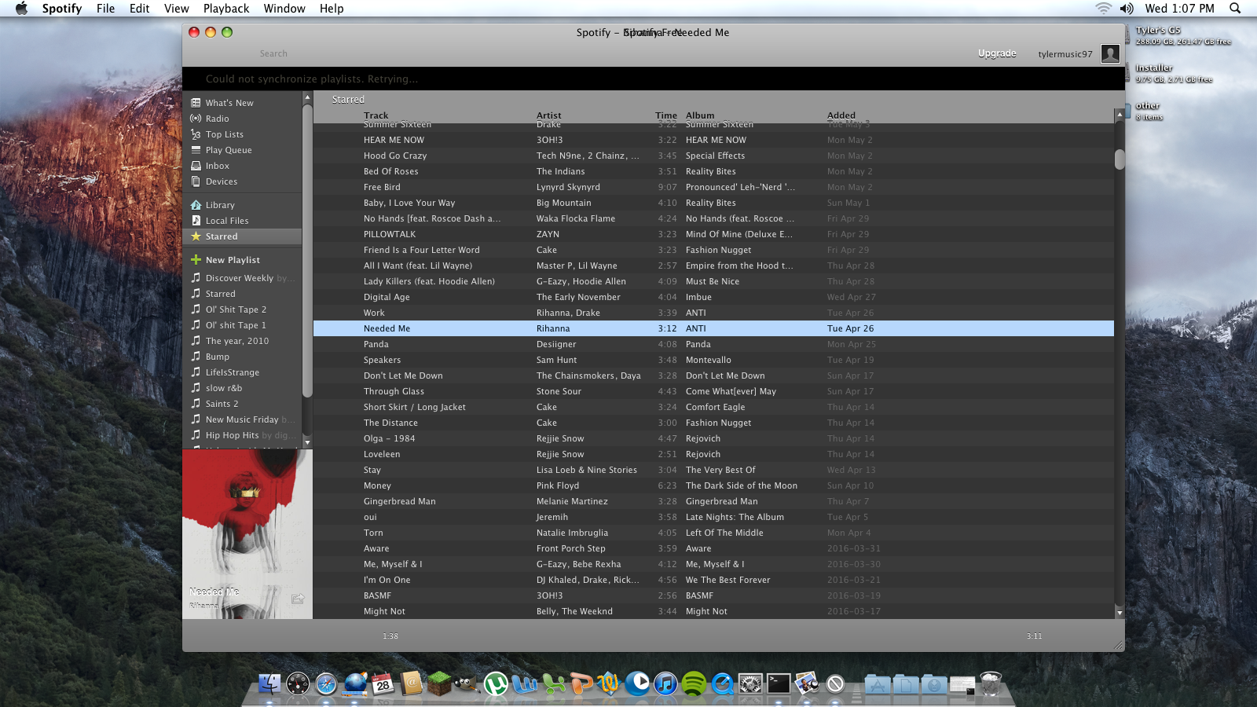Open the tylermusic97 account menu

(1065, 54)
